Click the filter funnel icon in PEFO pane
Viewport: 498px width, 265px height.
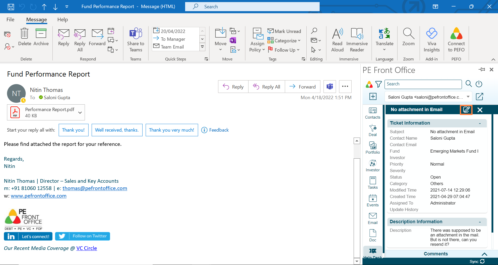pyautogui.click(x=379, y=84)
